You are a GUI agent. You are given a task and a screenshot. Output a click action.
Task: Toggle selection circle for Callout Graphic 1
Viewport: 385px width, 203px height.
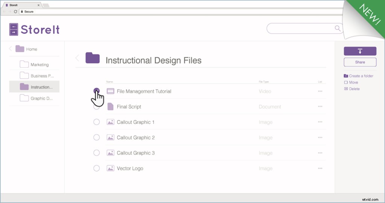click(x=97, y=122)
